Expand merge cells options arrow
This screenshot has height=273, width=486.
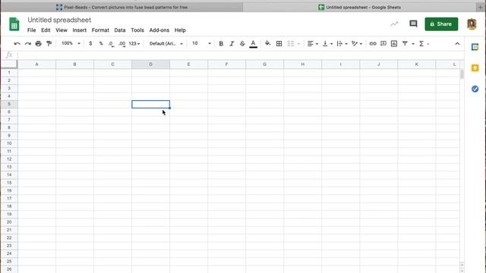(x=298, y=44)
